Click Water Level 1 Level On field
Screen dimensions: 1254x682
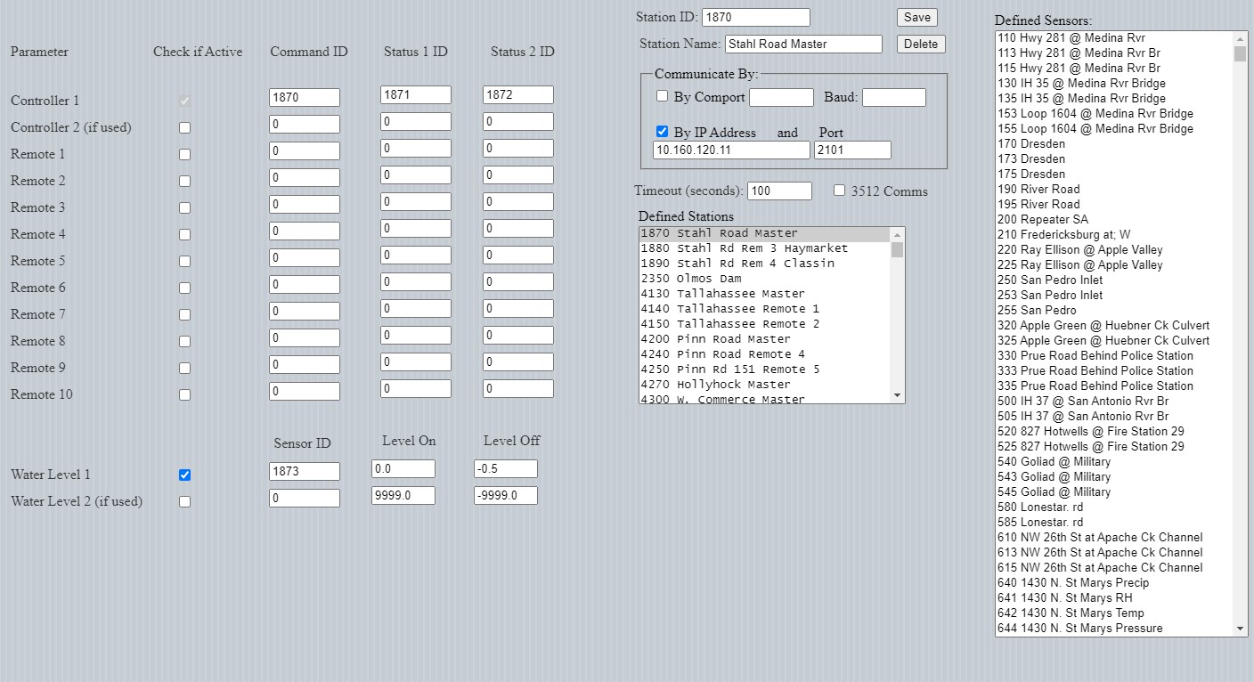point(403,469)
